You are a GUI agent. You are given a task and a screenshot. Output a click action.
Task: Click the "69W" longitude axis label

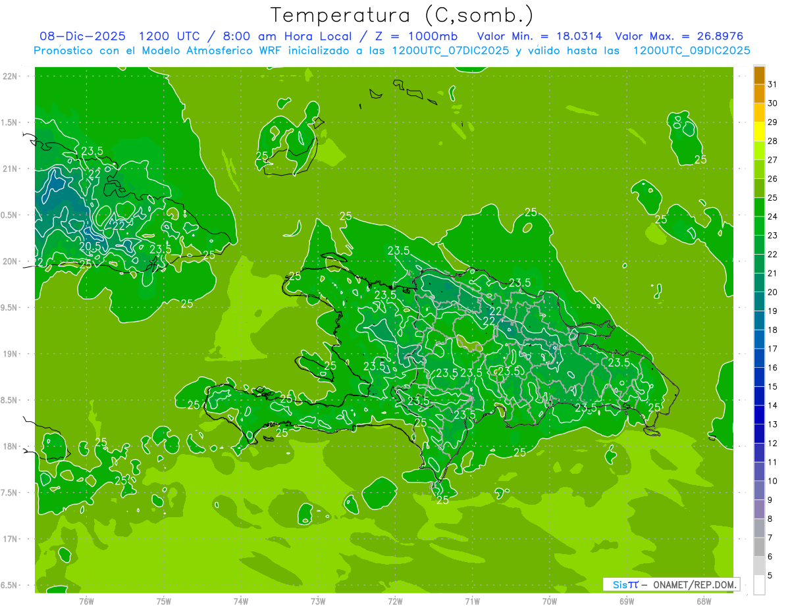[627, 601]
